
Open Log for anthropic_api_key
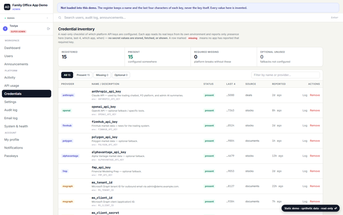(305, 95)
